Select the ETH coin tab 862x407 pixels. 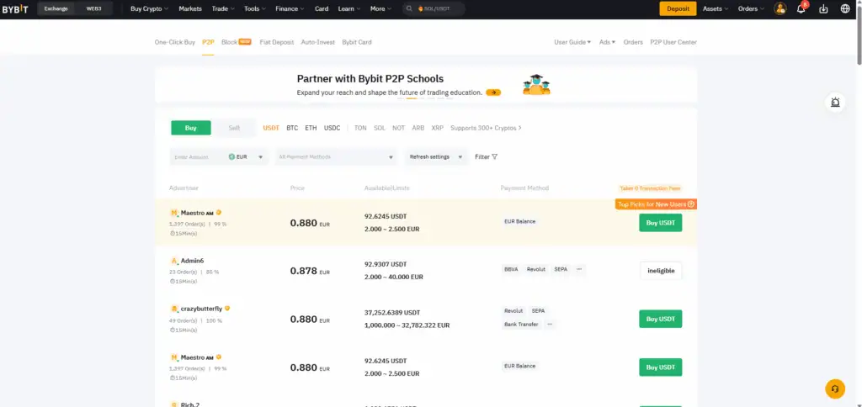tap(311, 128)
